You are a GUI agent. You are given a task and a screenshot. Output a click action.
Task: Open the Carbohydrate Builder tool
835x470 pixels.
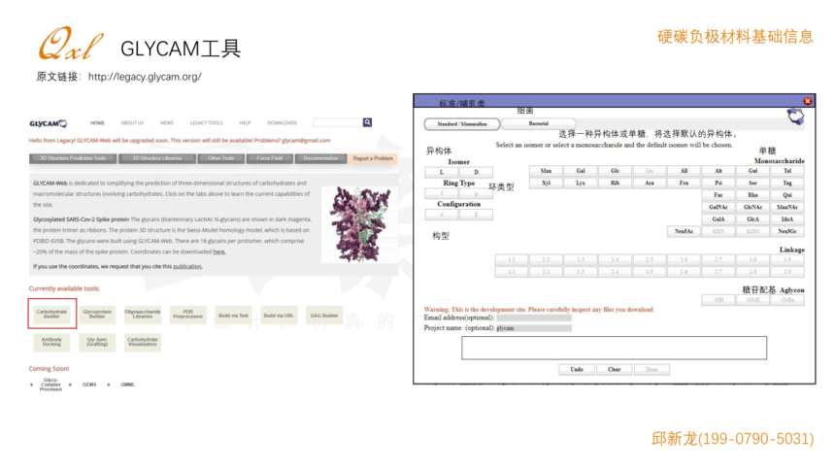coord(51,314)
